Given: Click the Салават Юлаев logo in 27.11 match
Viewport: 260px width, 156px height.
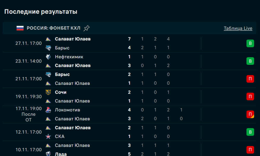Looking at the screenshot, I should [x=48, y=39].
